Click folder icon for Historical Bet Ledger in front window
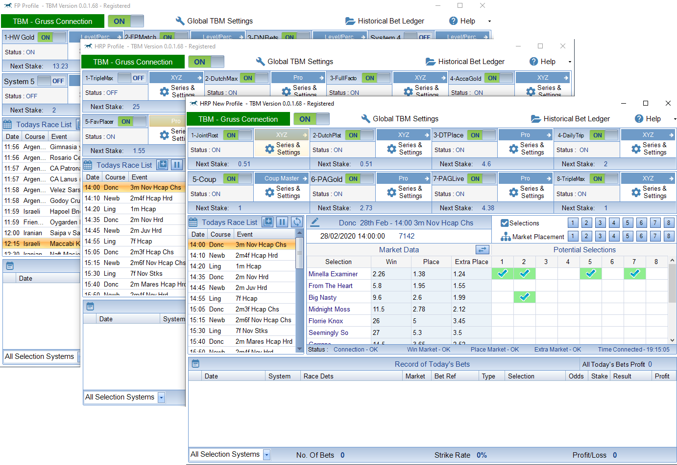 click(536, 119)
